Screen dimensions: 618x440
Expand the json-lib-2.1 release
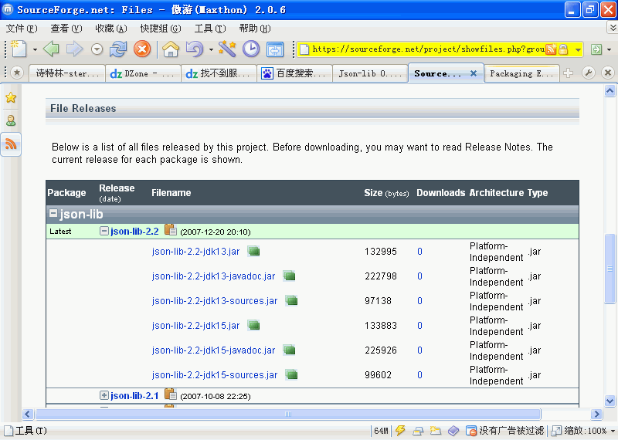(x=104, y=395)
